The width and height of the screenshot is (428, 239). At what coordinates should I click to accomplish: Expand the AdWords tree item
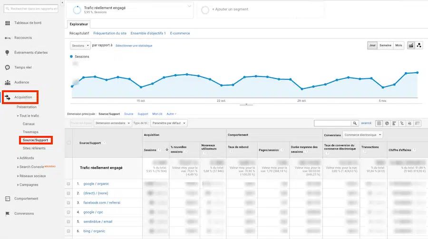(26, 158)
